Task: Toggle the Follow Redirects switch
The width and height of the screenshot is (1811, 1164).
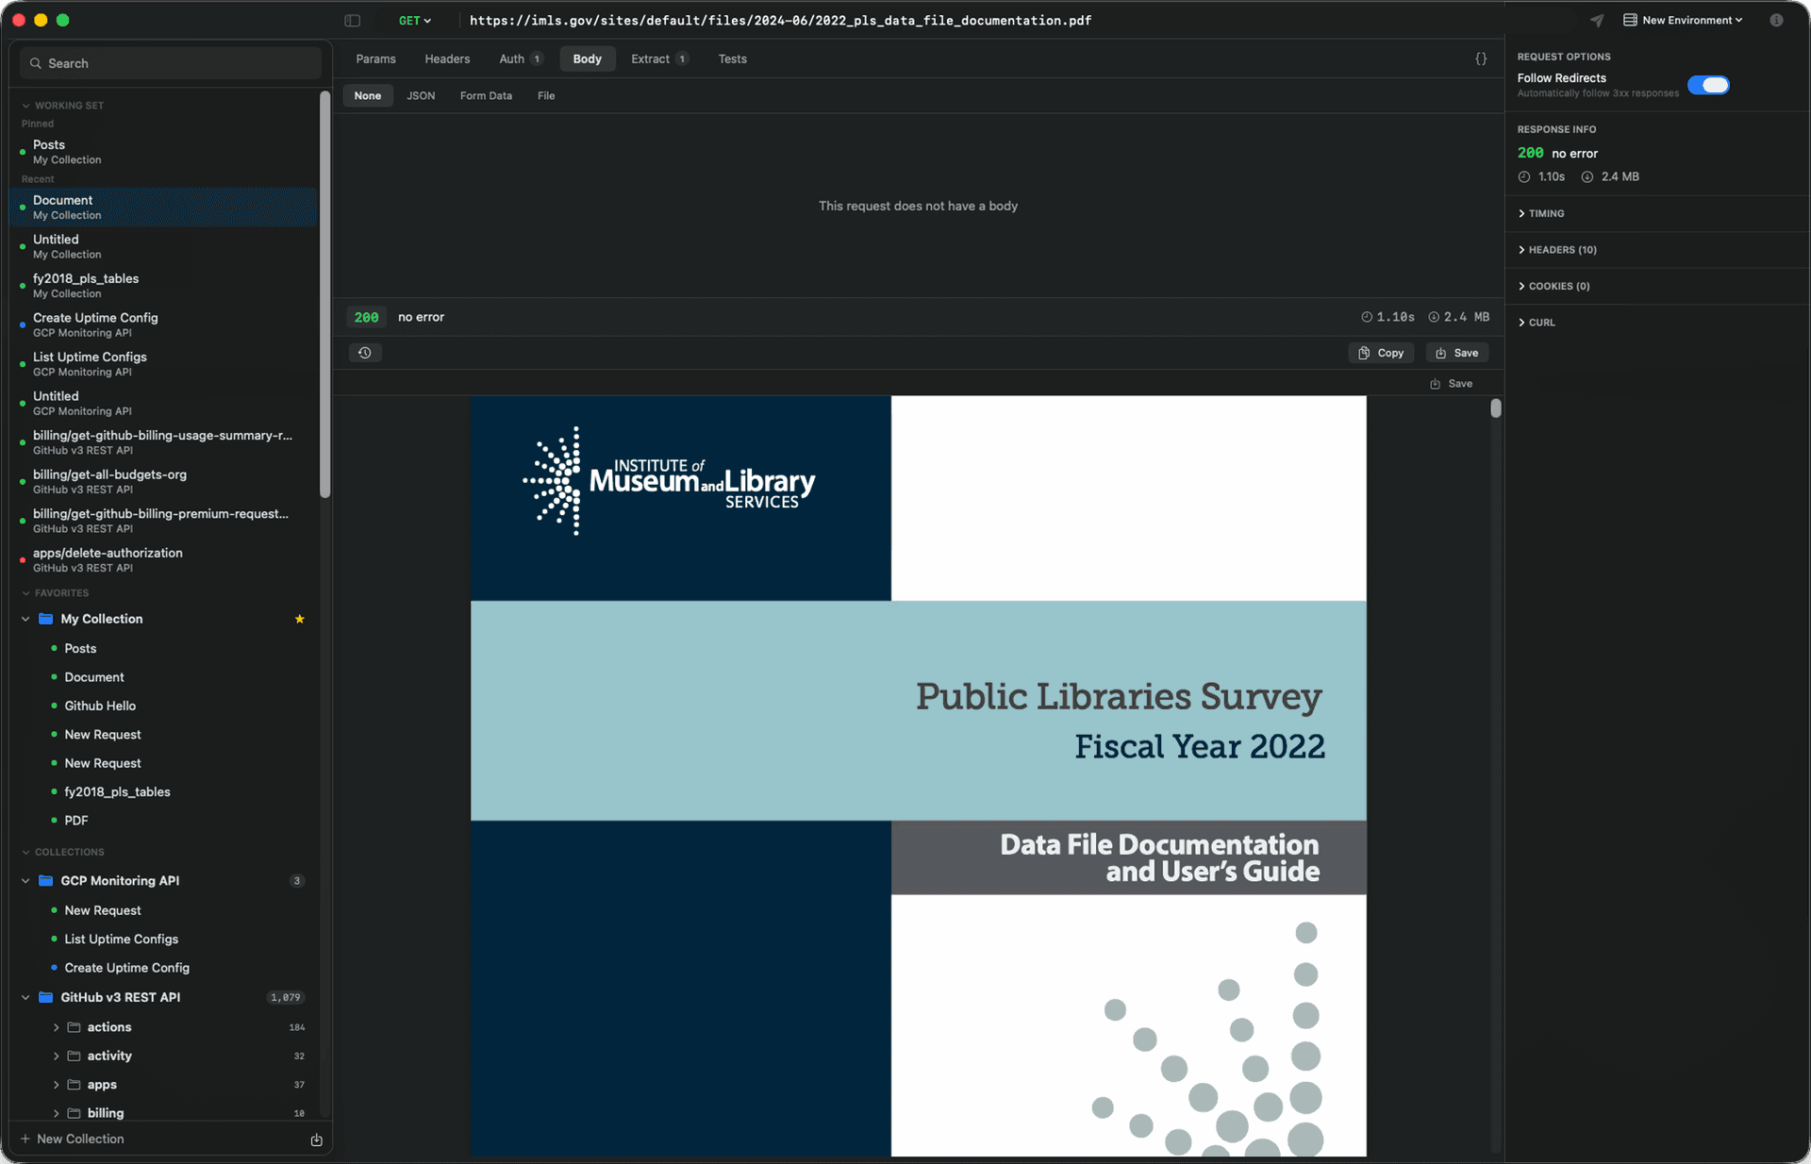Action: [1707, 85]
